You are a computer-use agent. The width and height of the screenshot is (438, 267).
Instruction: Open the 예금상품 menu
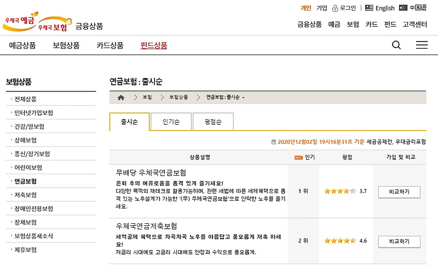point(22,45)
